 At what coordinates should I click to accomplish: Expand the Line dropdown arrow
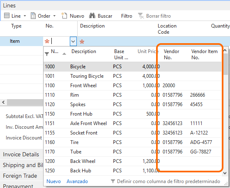[x=25, y=16]
